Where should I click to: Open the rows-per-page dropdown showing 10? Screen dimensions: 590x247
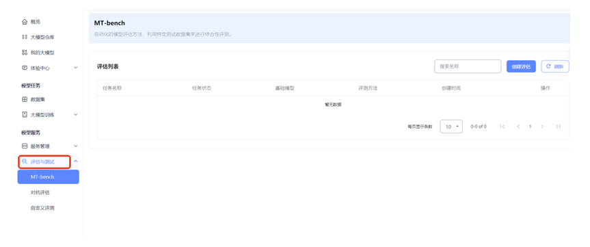tap(451, 127)
